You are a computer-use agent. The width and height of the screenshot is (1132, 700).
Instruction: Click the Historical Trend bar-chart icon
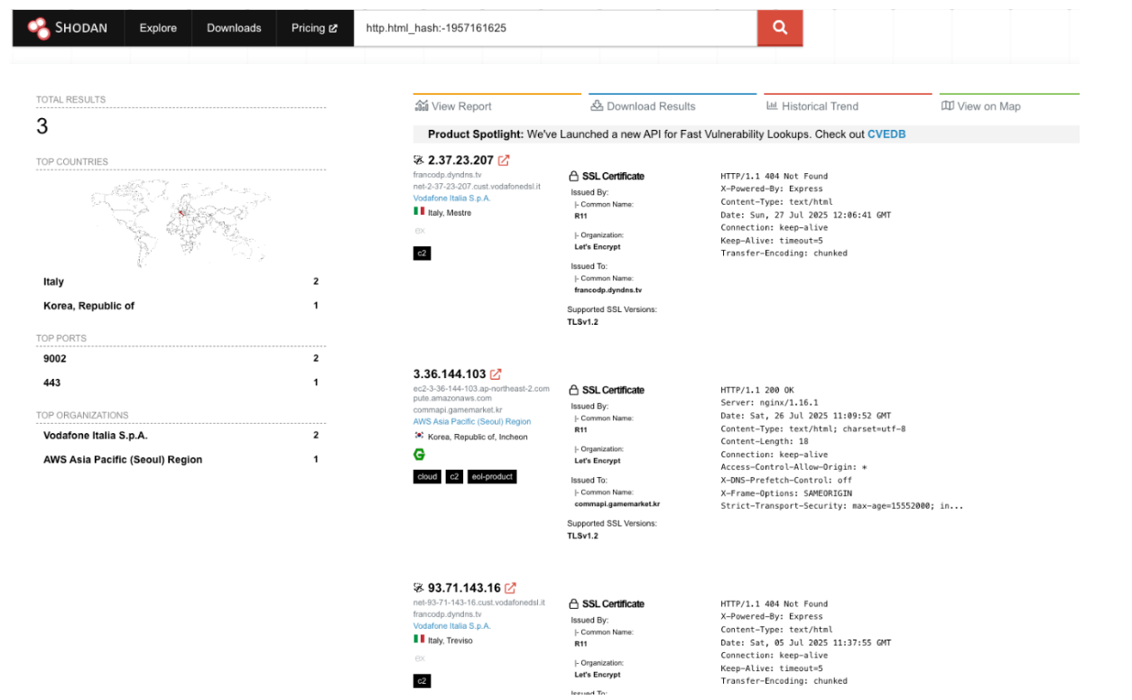tap(772, 106)
